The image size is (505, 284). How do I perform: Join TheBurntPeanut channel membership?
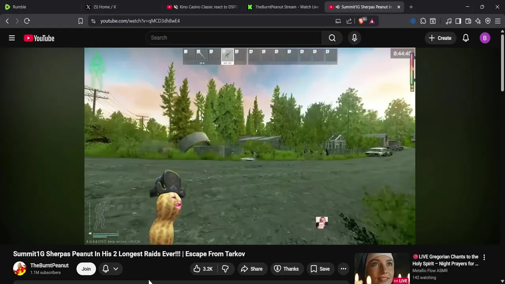[x=86, y=269]
